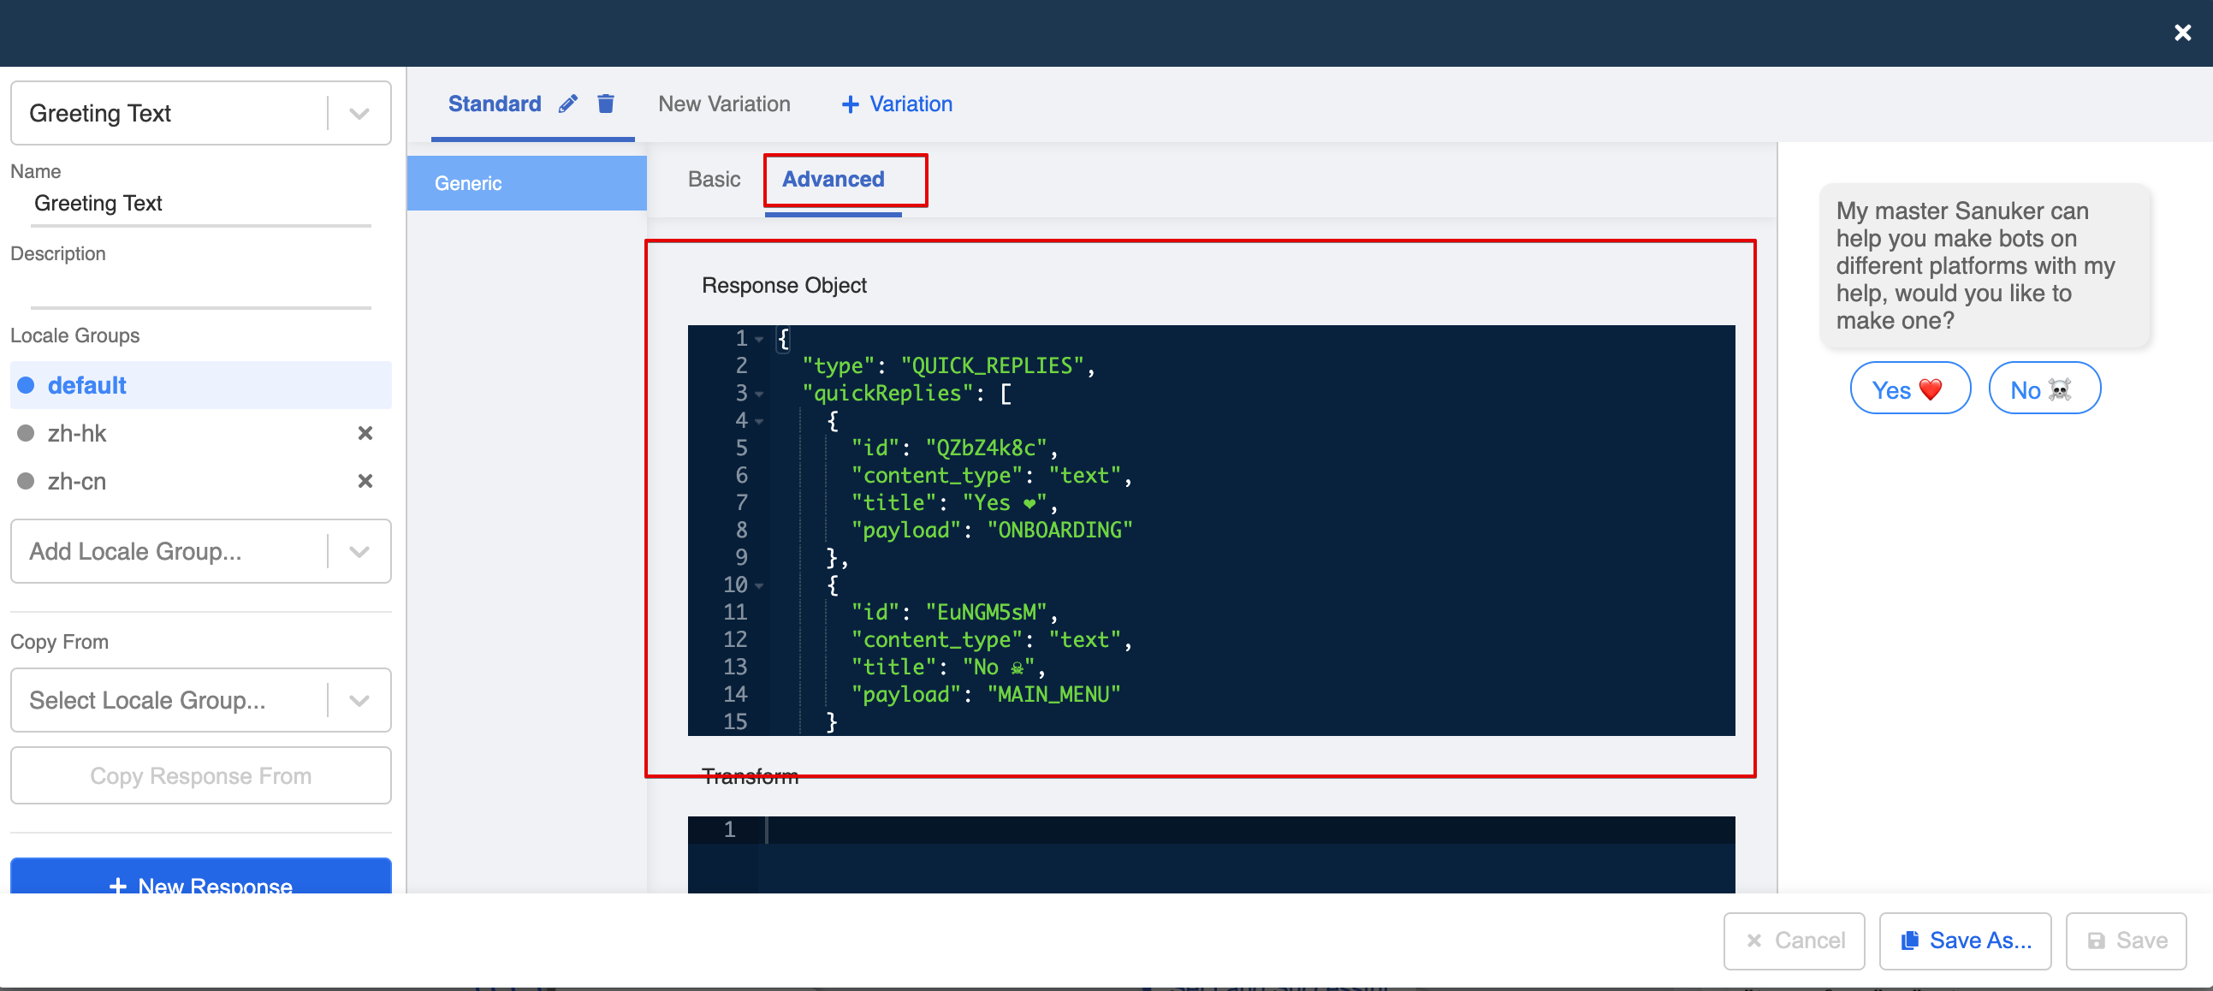Close the dialog with the top X
2213x991 pixels.
click(2182, 33)
